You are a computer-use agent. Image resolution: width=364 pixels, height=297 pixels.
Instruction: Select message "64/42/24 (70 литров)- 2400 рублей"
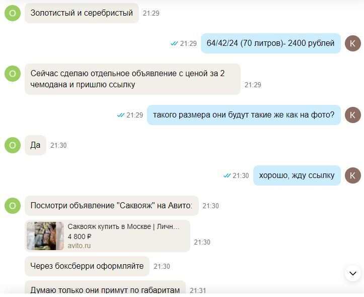click(271, 43)
